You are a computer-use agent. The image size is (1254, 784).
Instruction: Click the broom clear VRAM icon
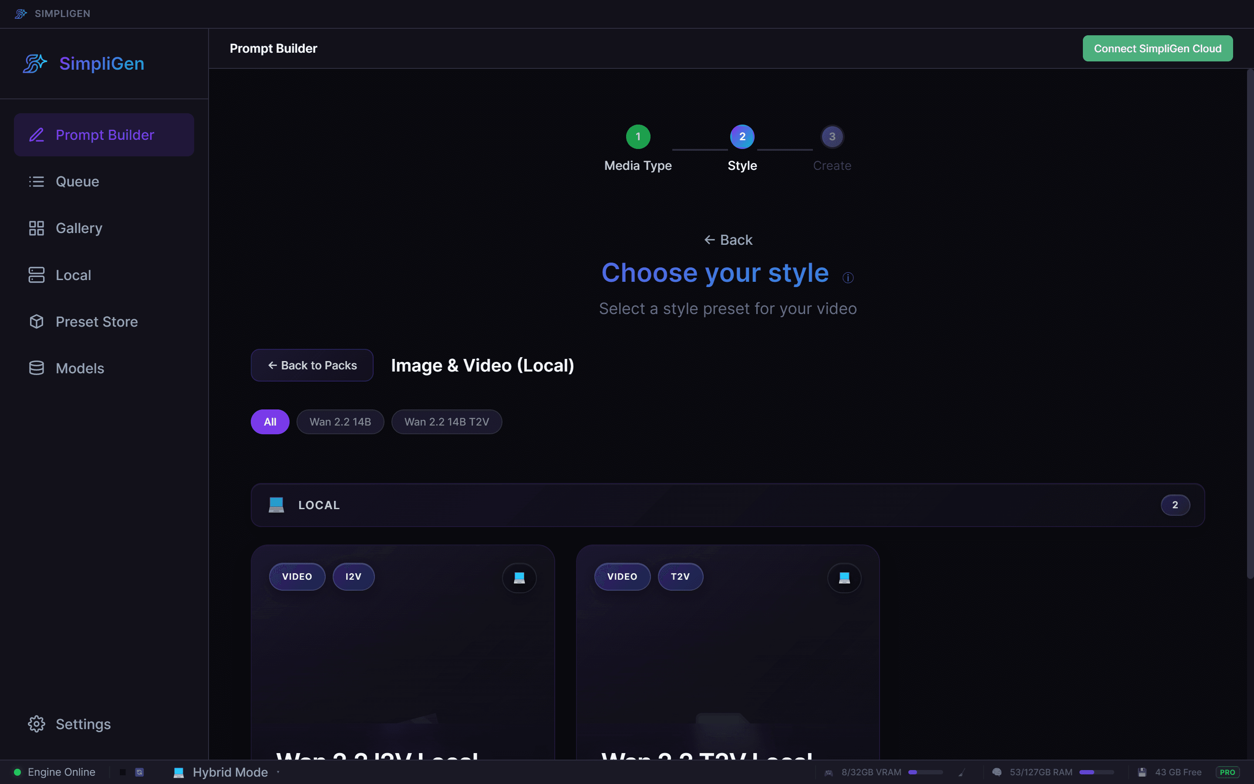tap(962, 773)
